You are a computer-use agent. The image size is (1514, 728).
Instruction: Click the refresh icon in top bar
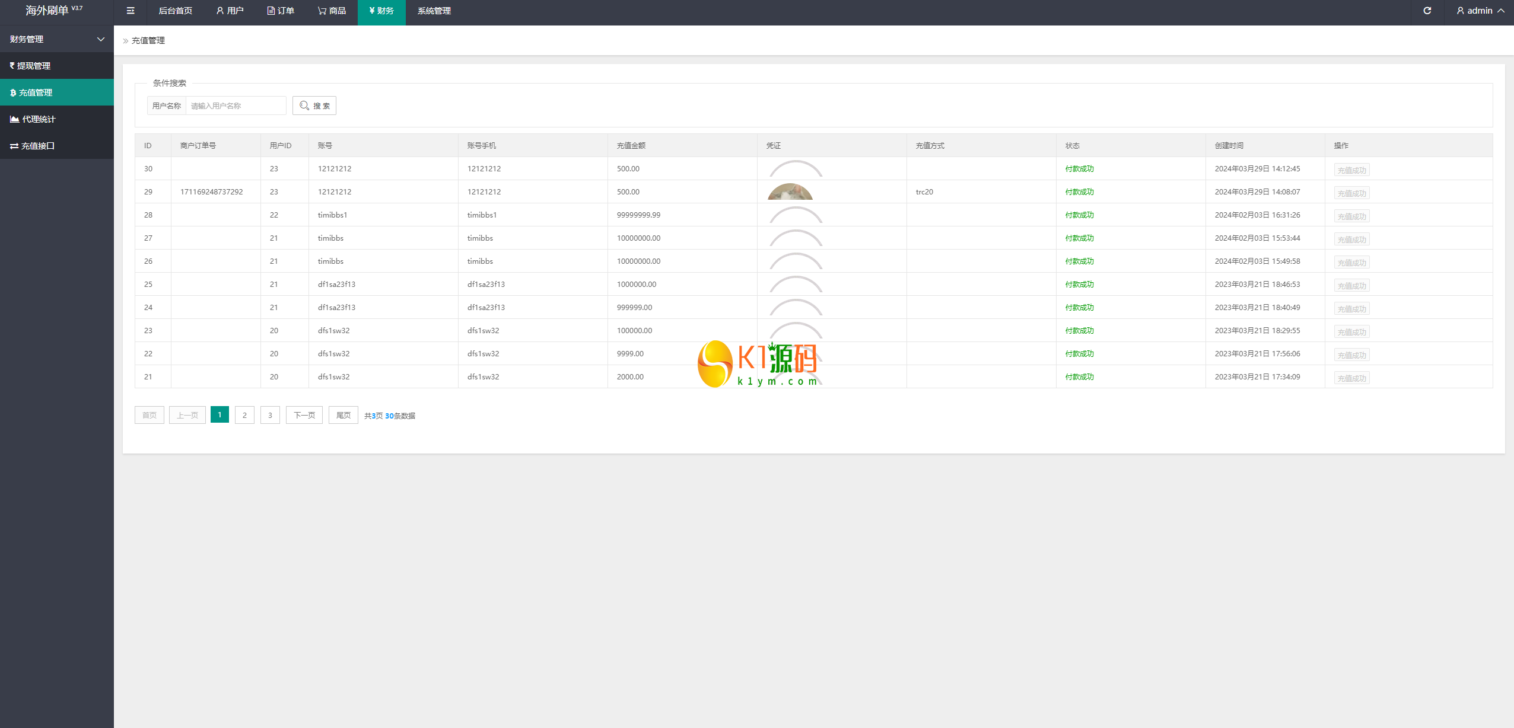(x=1427, y=11)
